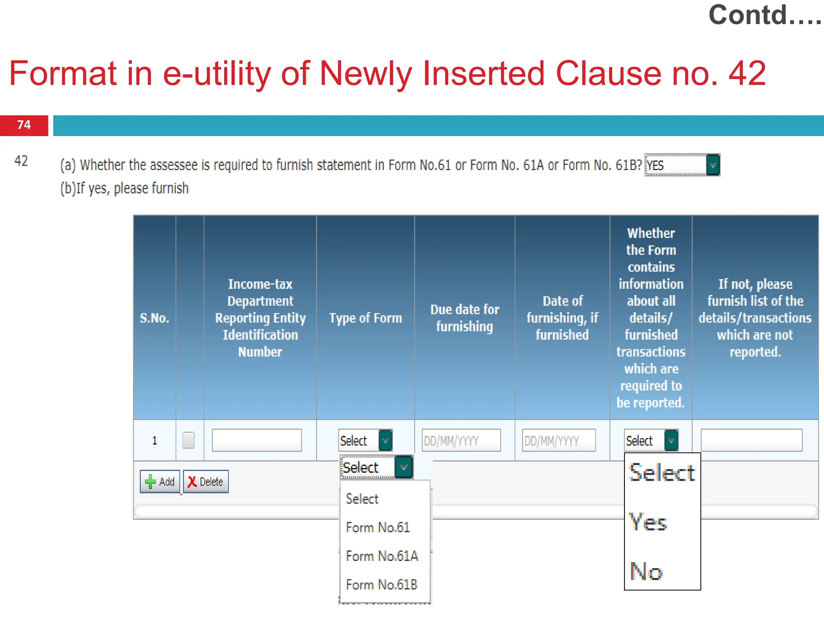Choose 'Select' in the Yes/No list
This screenshot has height=618, width=824.
tap(662, 472)
